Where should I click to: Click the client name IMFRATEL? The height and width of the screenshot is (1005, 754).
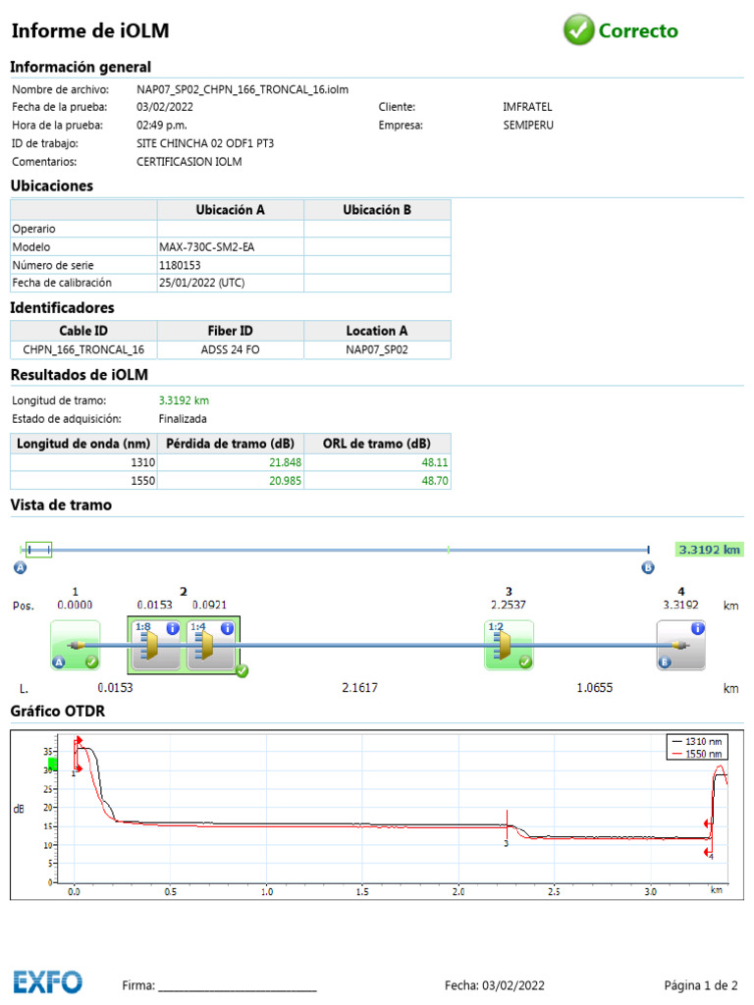tap(527, 107)
